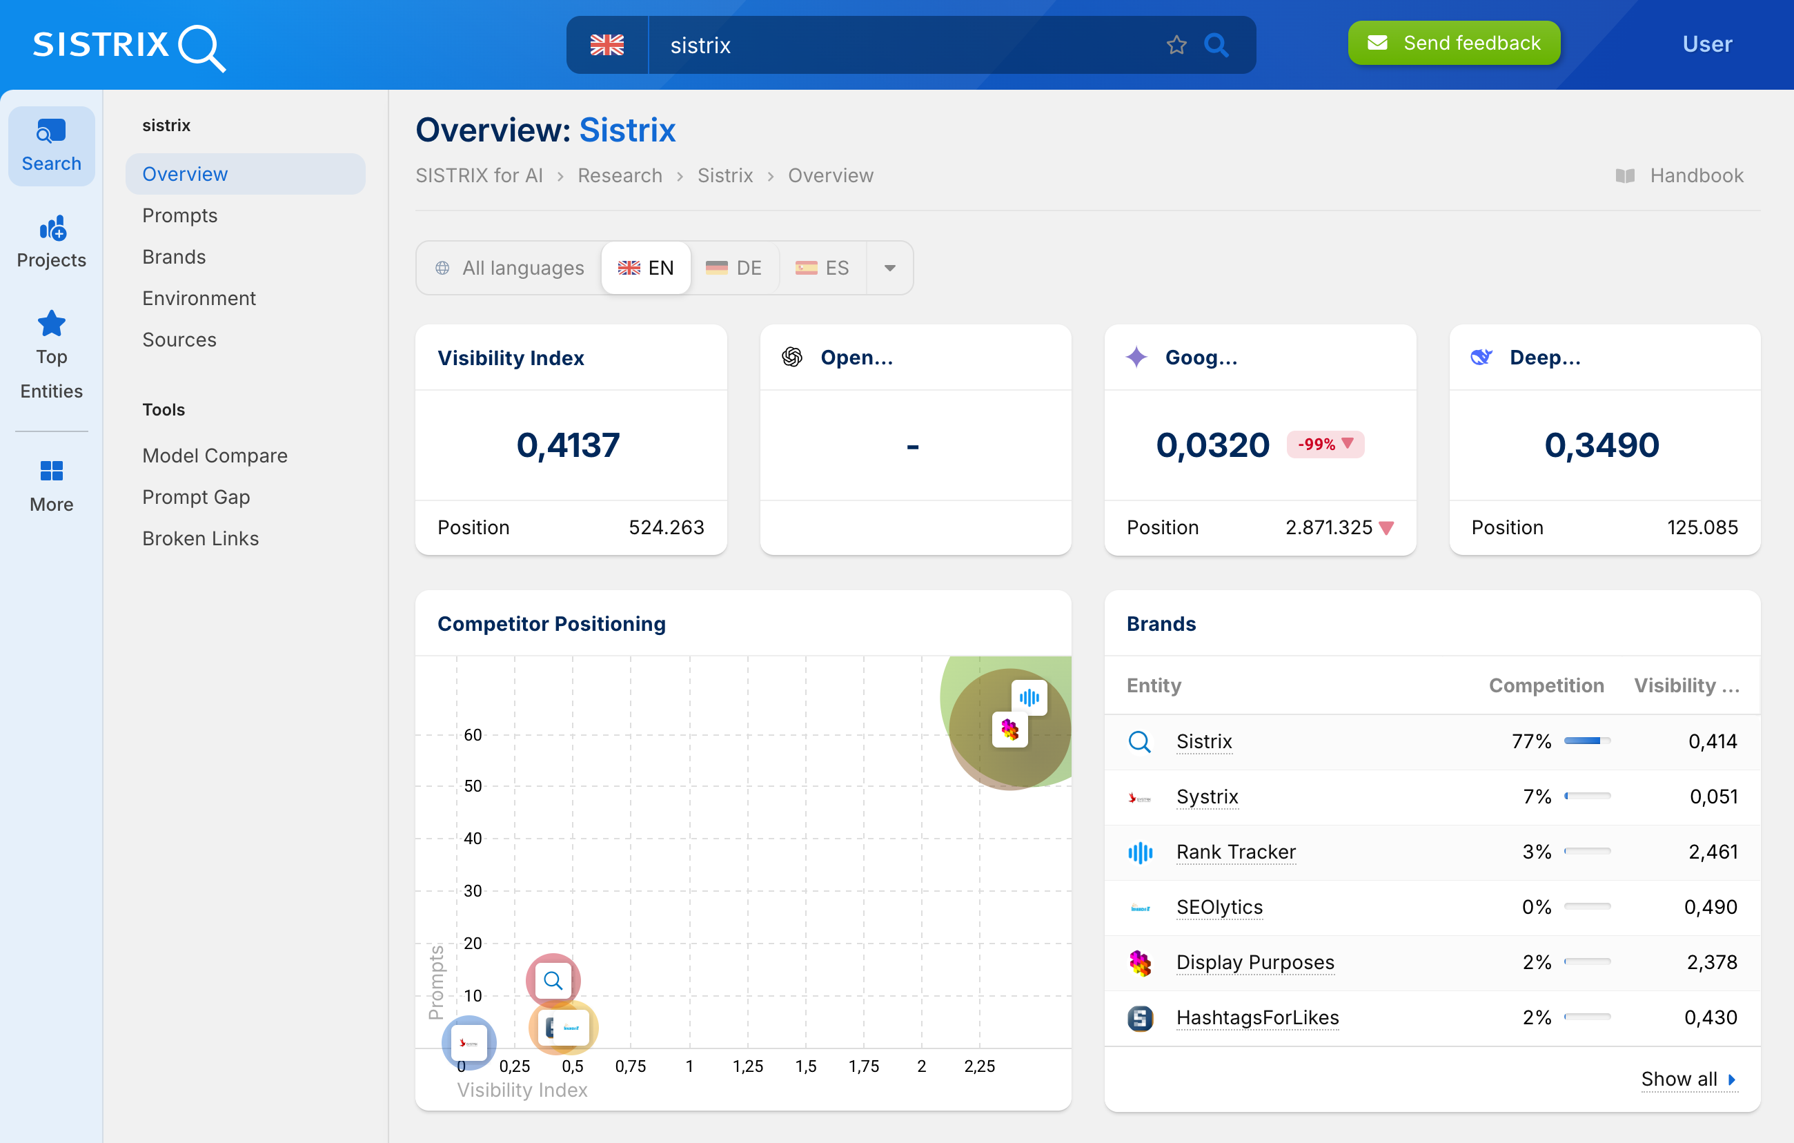Click the Send feedback button
1794x1143 pixels.
click(x=1454, y=43)
